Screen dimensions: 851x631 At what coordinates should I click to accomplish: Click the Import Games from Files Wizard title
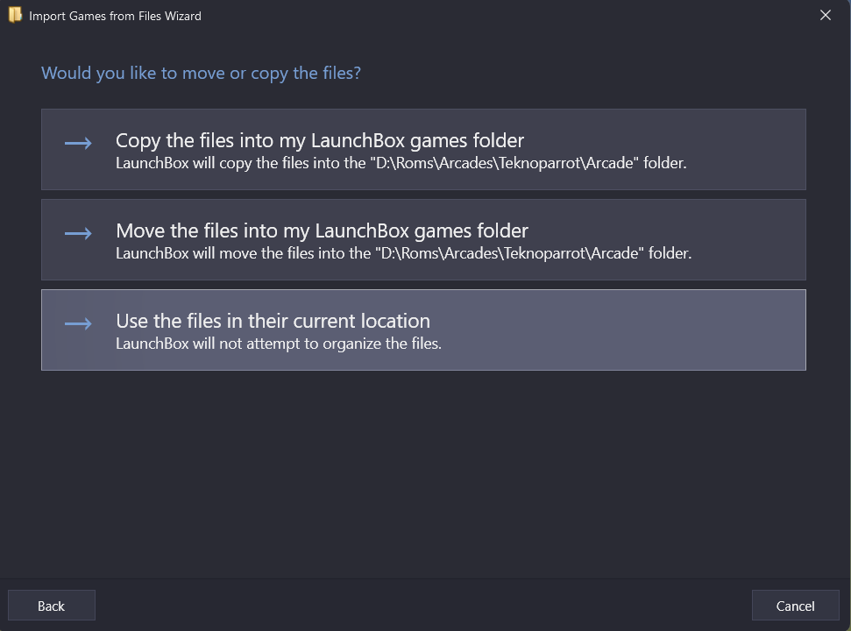[115, 17]
